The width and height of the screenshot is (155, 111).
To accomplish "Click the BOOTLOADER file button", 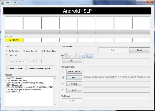I will 74,71.
